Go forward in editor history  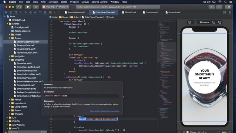pos(58,12)
